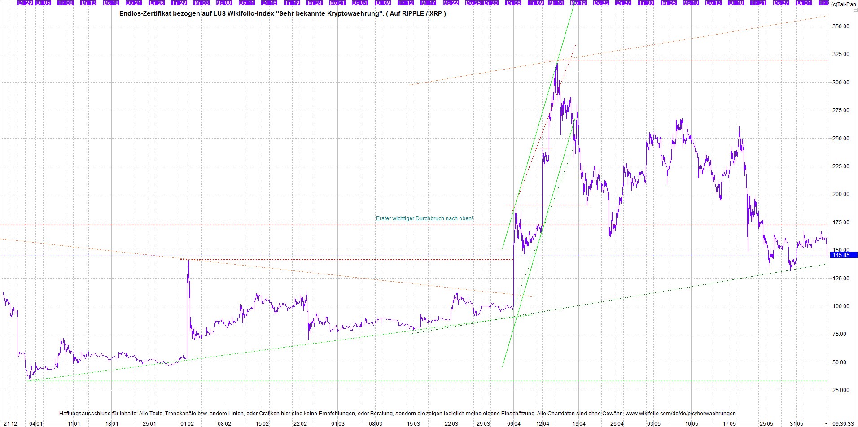The width and height of the screenshot is (858, 427).
Task: Click the 29.03 date on bottom axis
Action: [483, 423]
